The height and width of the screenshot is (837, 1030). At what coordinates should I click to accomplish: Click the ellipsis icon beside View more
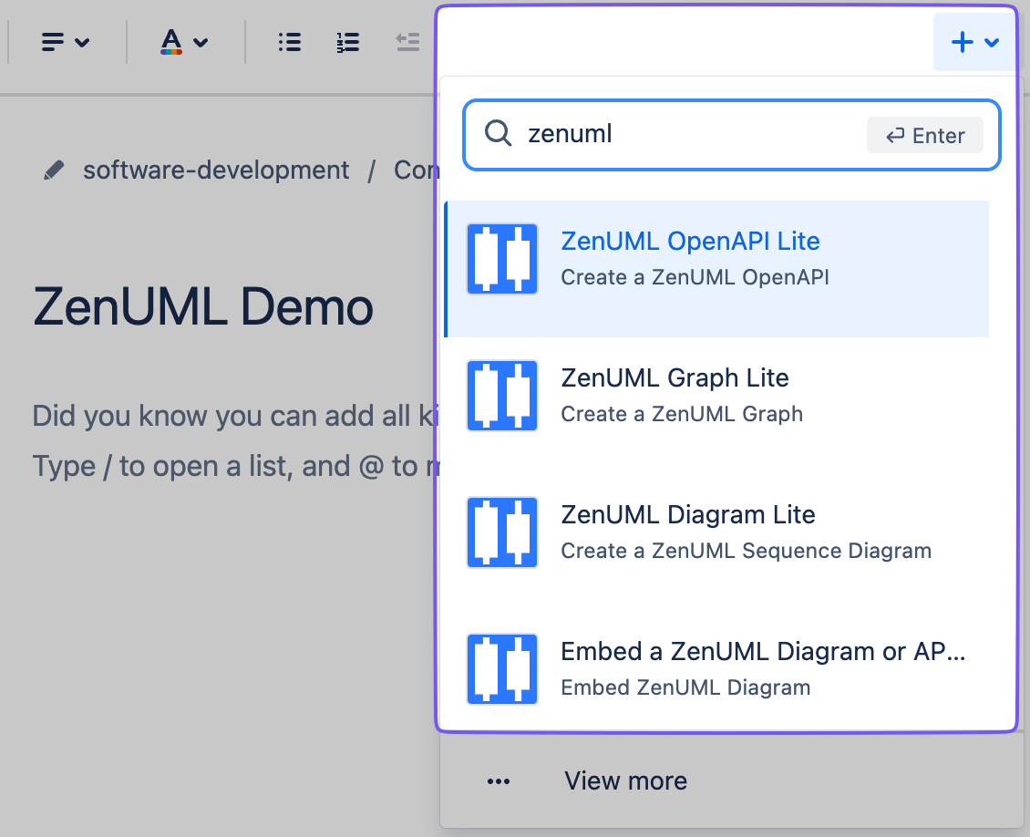coord(499,780)
